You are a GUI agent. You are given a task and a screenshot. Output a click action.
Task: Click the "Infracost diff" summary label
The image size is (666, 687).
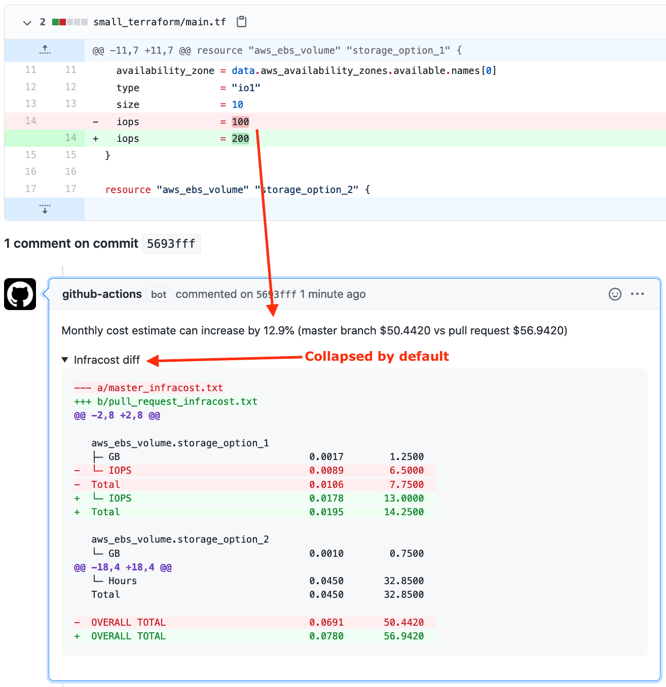[x=107, y=360]
